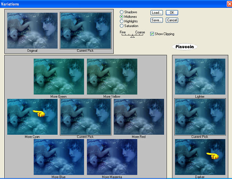232x179 pixels.
Task: Click the Save... button
Action: pos(156,20)
